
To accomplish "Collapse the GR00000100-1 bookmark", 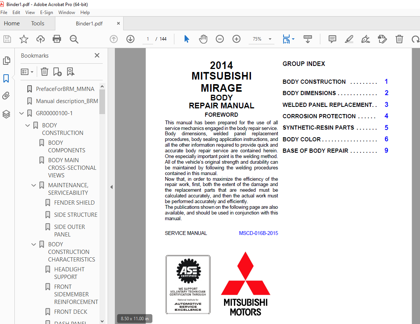I will coord(22,113).
